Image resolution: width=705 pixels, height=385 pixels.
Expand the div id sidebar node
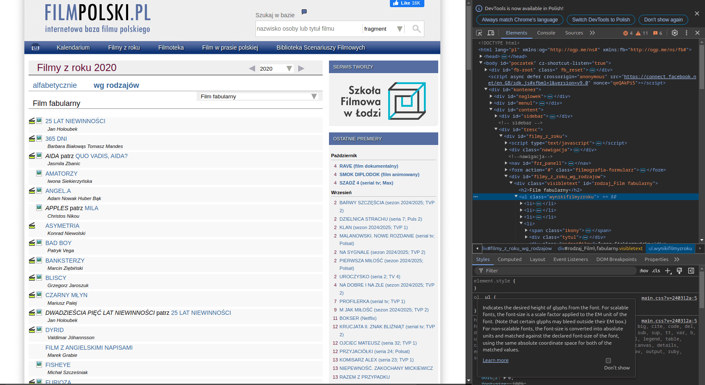pos(496,116)
